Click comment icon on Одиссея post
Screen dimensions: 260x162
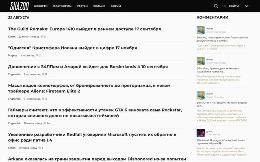37,55
